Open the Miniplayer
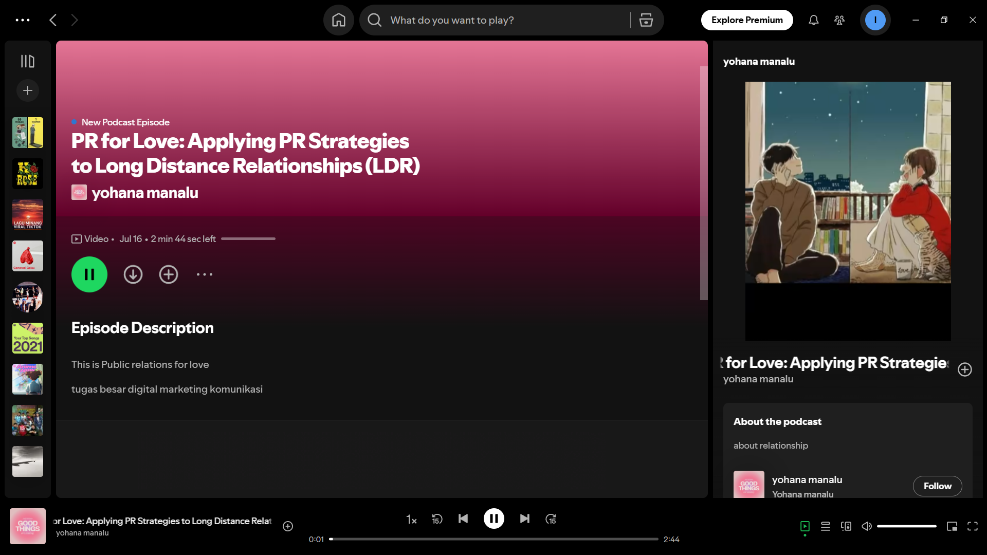 coord(952,526)
